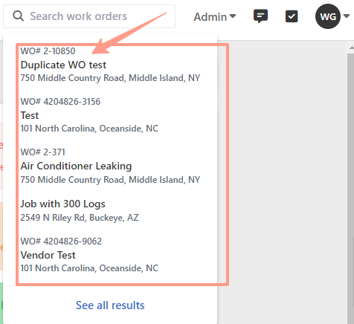Open the See all results link

click(110, 305)
